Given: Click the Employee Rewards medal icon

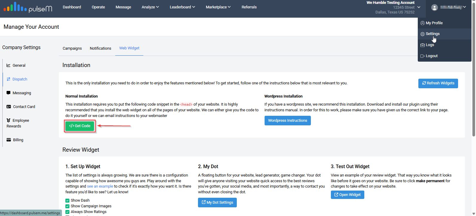Looking at the screenshot, I should click(x=9, y=120).
